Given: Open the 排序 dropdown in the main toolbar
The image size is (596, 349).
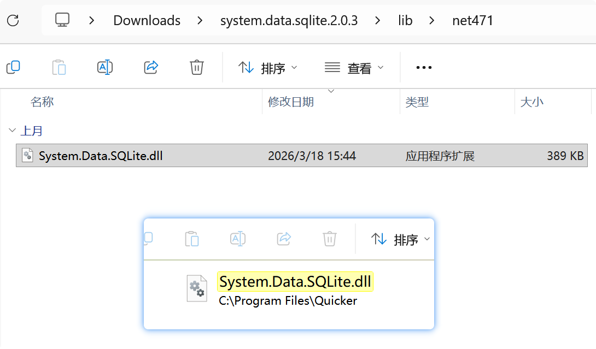Looking at the screenshot, I should coord(268,68).
